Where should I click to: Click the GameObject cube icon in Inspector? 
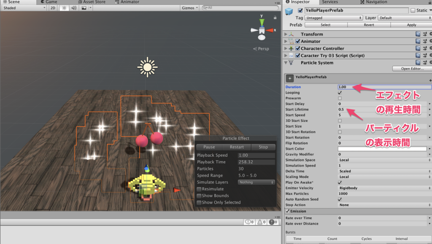(x=289, y=11)
